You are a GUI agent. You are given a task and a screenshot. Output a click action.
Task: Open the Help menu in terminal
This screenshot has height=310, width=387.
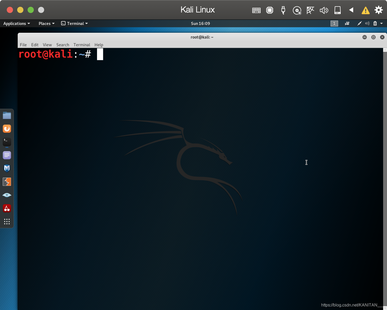point(99,45)
